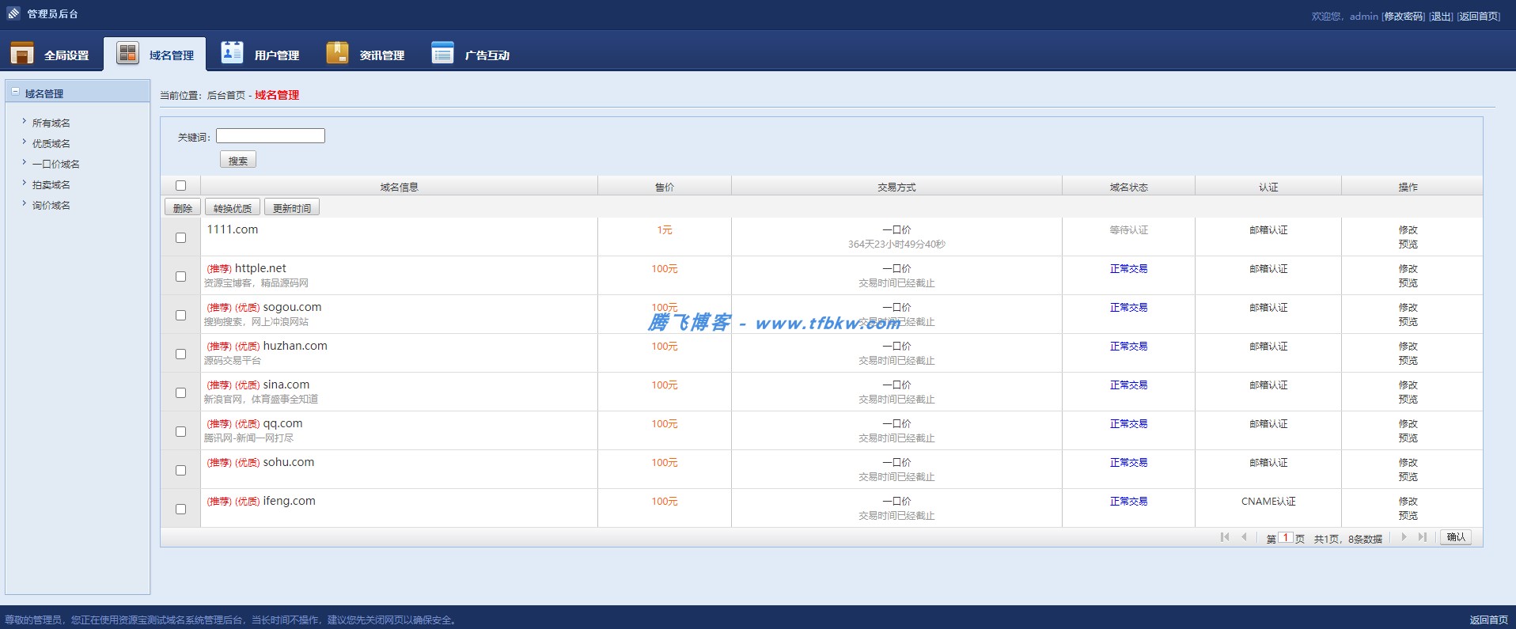Tick the sogou.com row checkbox
Screen dimensions: 1516x629
(x=180, y=315)
